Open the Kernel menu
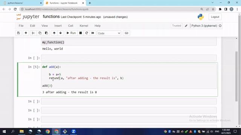The height and width of the screenshot is (135, 241). tap(84, 26)
